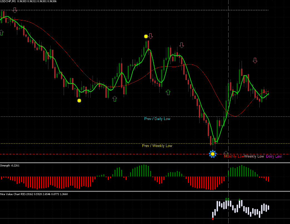Screen dimensions: 290x224
Task: Select the red Monthly Low label
Action: click(234, 156)
